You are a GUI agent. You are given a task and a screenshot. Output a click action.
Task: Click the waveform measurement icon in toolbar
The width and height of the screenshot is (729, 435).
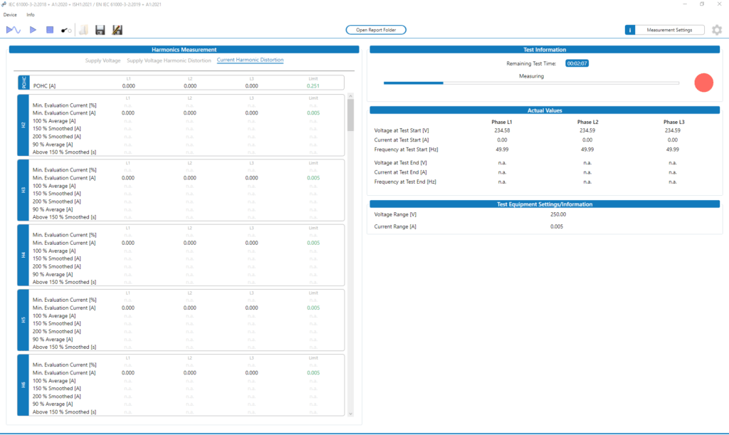[x=14, y=30]
